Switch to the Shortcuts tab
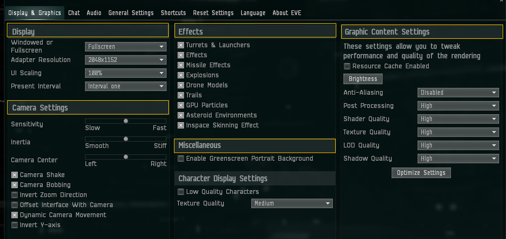 tap(173, 13)
